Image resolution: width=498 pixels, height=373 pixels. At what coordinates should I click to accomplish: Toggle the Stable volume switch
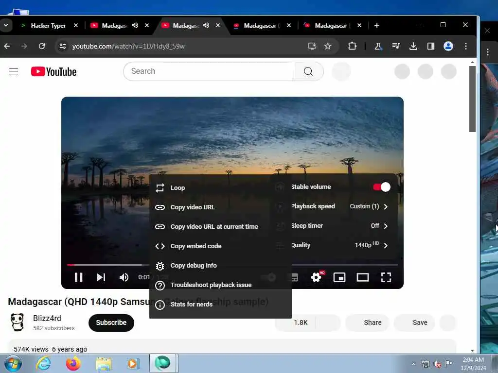(381, 187)
